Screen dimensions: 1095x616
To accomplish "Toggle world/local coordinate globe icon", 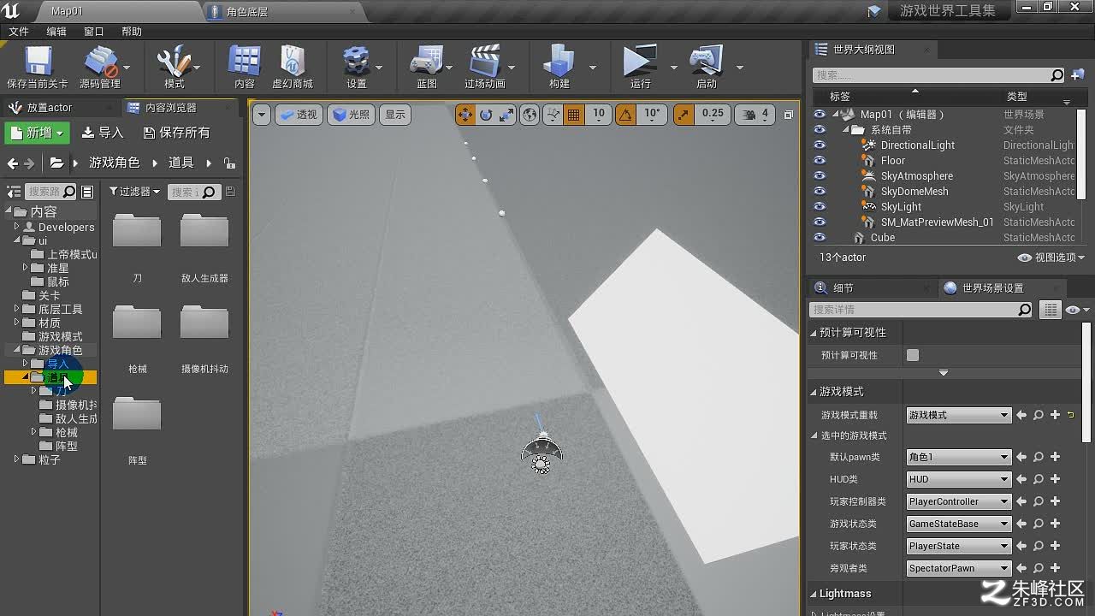I will 530,115.
